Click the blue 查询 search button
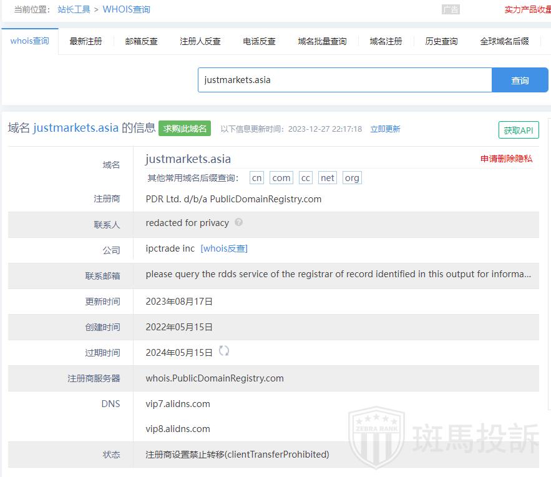This screenshot has height=477, width=551. (520, 80)
